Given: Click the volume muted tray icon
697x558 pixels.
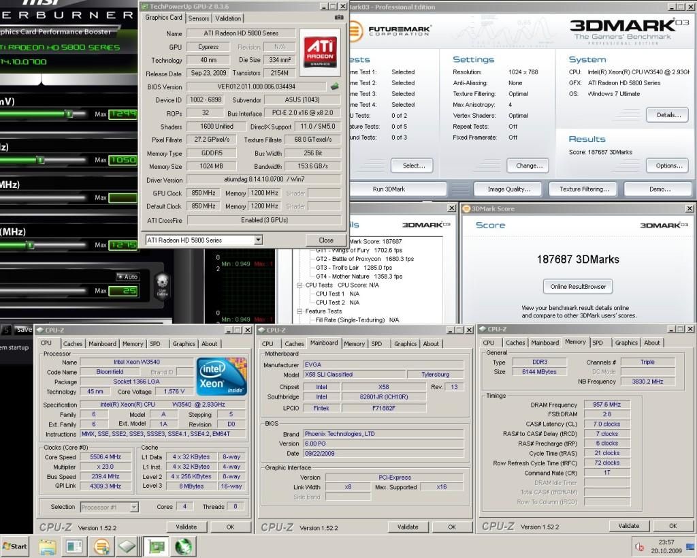Looking at the screenshot, I should click(x=639, y=546).
